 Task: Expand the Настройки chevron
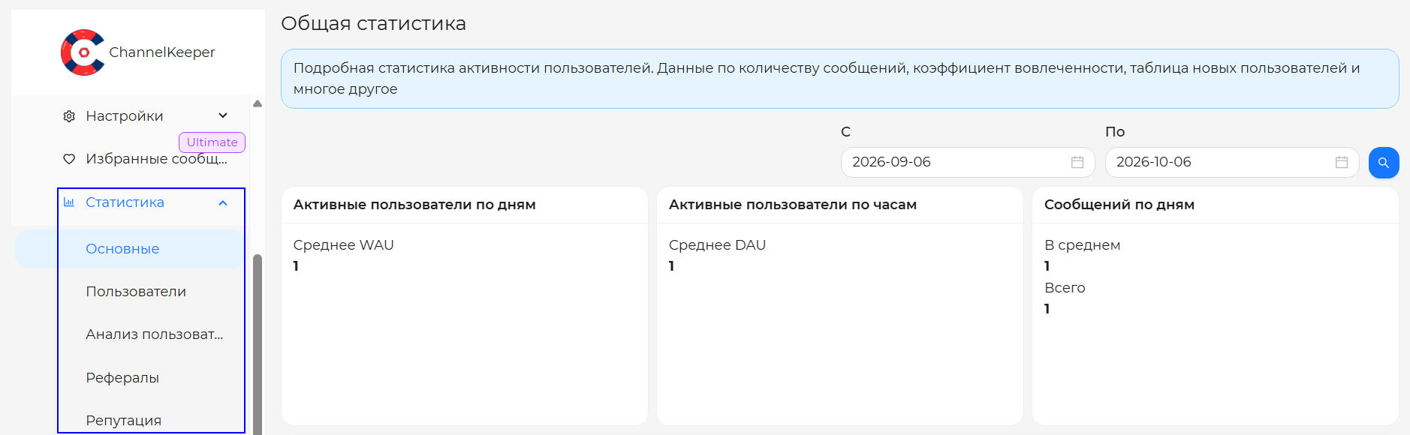click(223, 115)
